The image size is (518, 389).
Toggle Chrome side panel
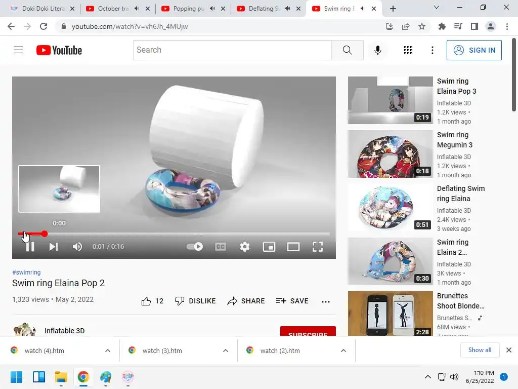(474, 26)
